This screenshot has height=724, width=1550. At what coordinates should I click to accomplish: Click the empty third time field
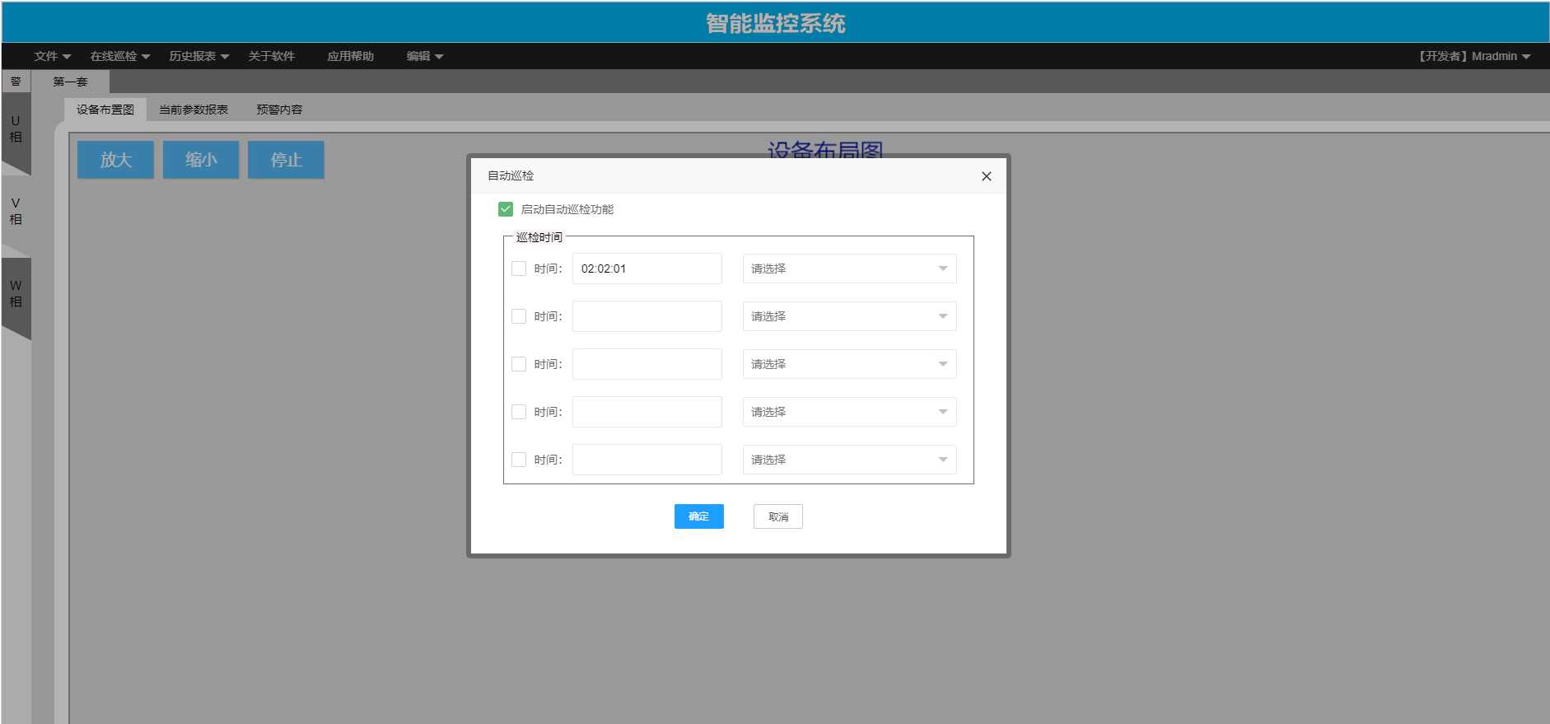click(647, 364)
